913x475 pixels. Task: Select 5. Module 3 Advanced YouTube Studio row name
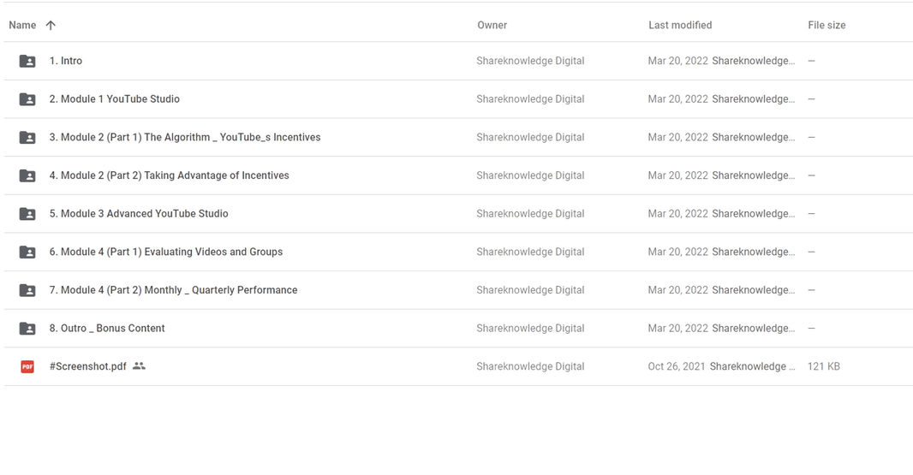coord(139,214)
